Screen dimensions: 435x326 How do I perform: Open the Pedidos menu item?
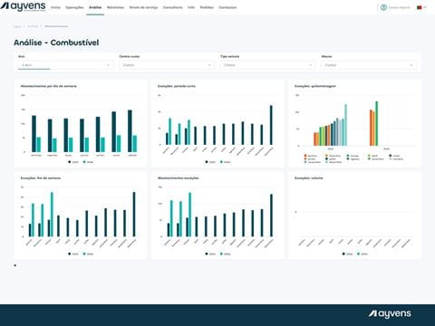coord(207,7)
